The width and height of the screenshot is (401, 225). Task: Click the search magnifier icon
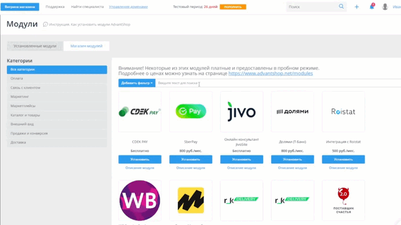coord(341,6)
